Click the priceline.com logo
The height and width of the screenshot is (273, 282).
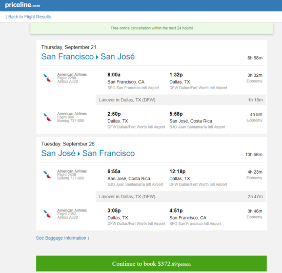(23, 5)
